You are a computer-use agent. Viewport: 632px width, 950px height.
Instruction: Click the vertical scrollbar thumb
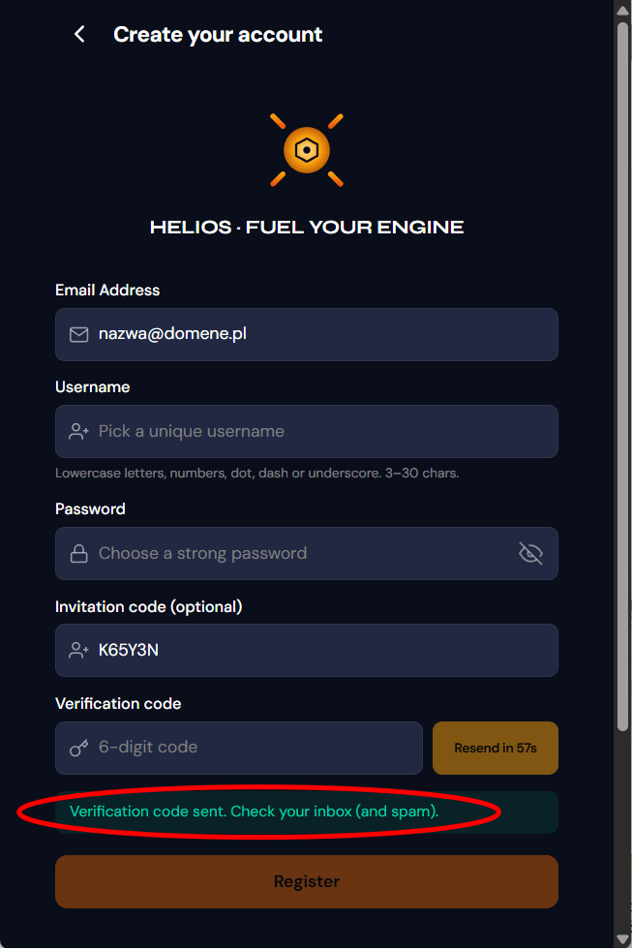[x=622, y=377]
